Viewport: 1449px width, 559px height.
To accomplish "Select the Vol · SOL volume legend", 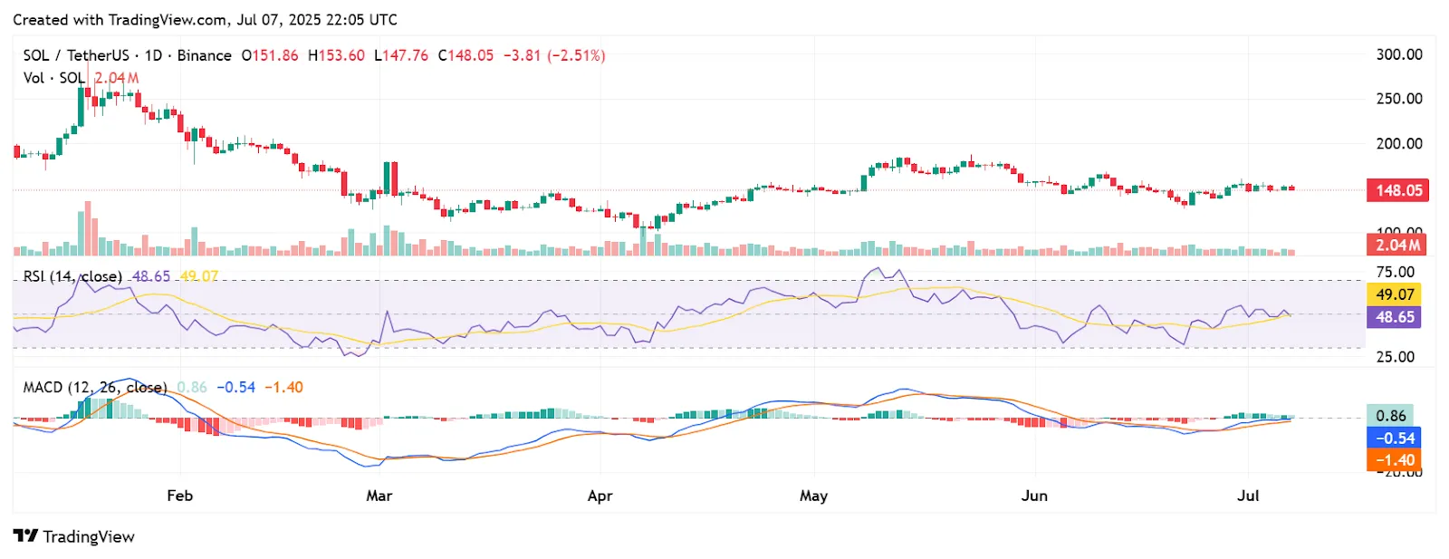I will click(x=54, y=78).
